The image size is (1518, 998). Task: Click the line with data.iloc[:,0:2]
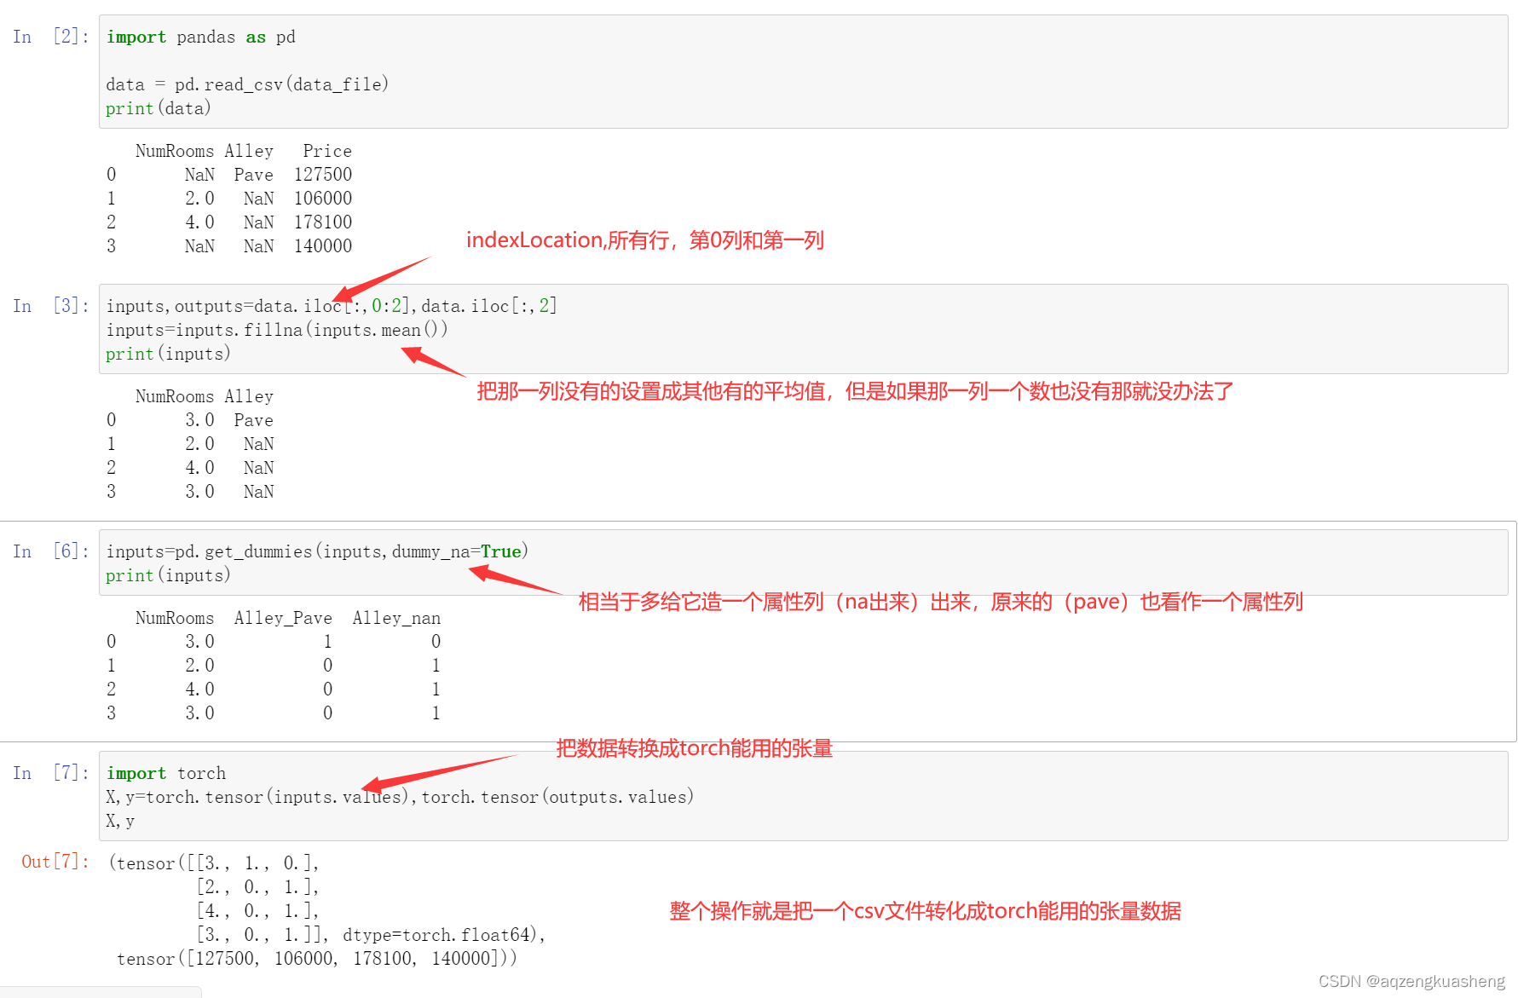click(332, 306)
